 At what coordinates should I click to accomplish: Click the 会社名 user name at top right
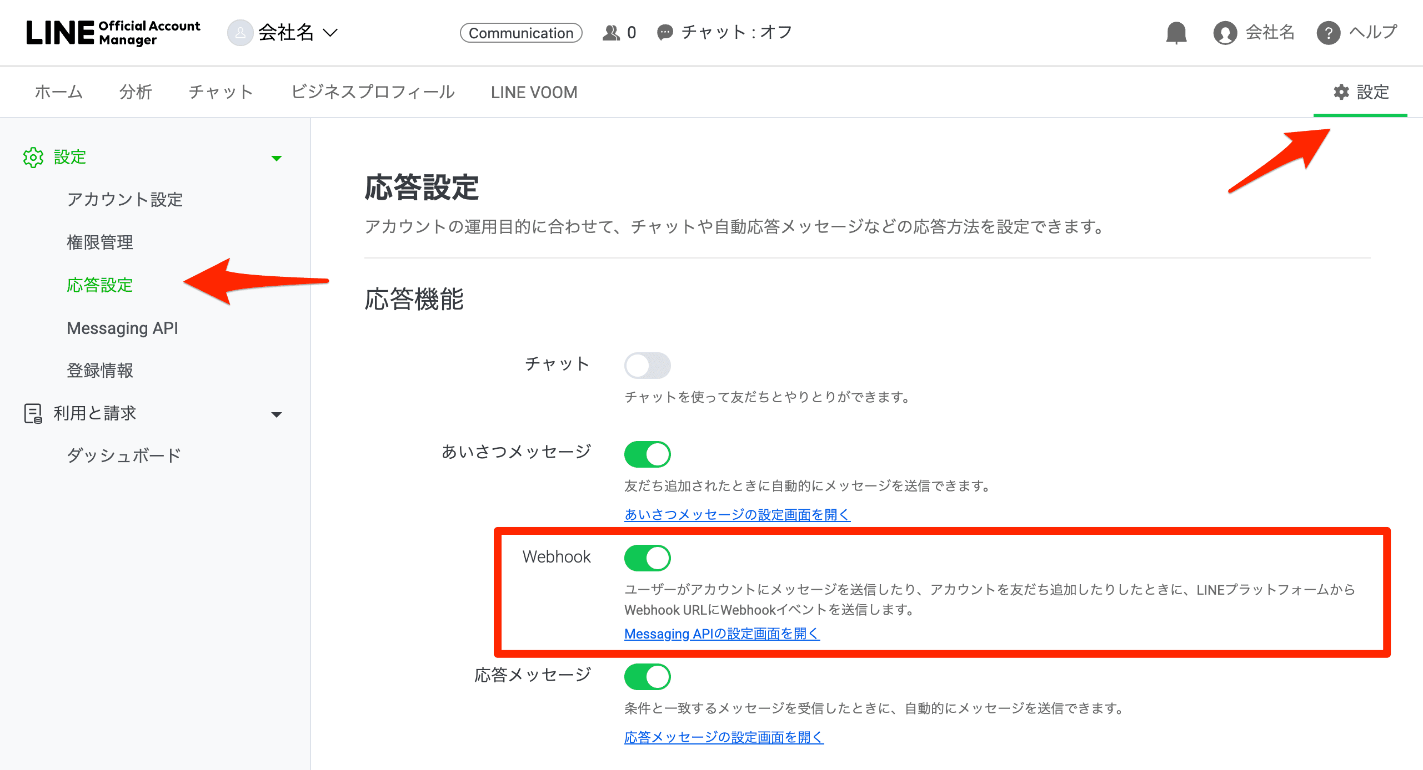(x=1270, y=32)
